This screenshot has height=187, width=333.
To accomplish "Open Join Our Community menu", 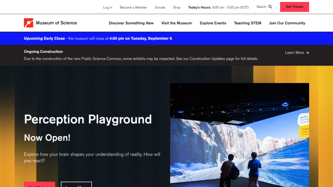I will [x=287, y=23].
